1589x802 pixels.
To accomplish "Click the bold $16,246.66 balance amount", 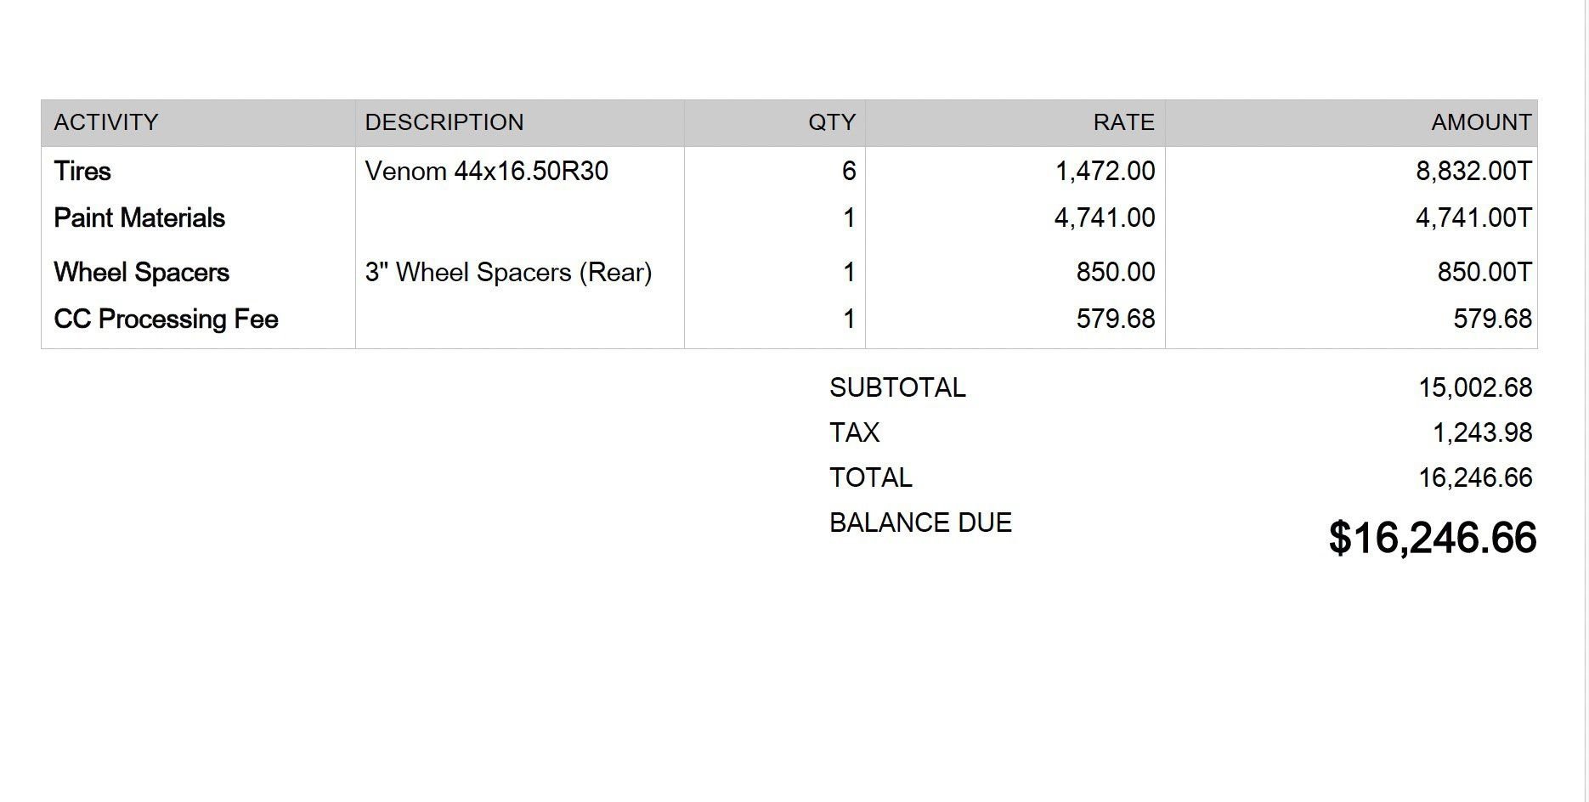I will pos(1433,539).
